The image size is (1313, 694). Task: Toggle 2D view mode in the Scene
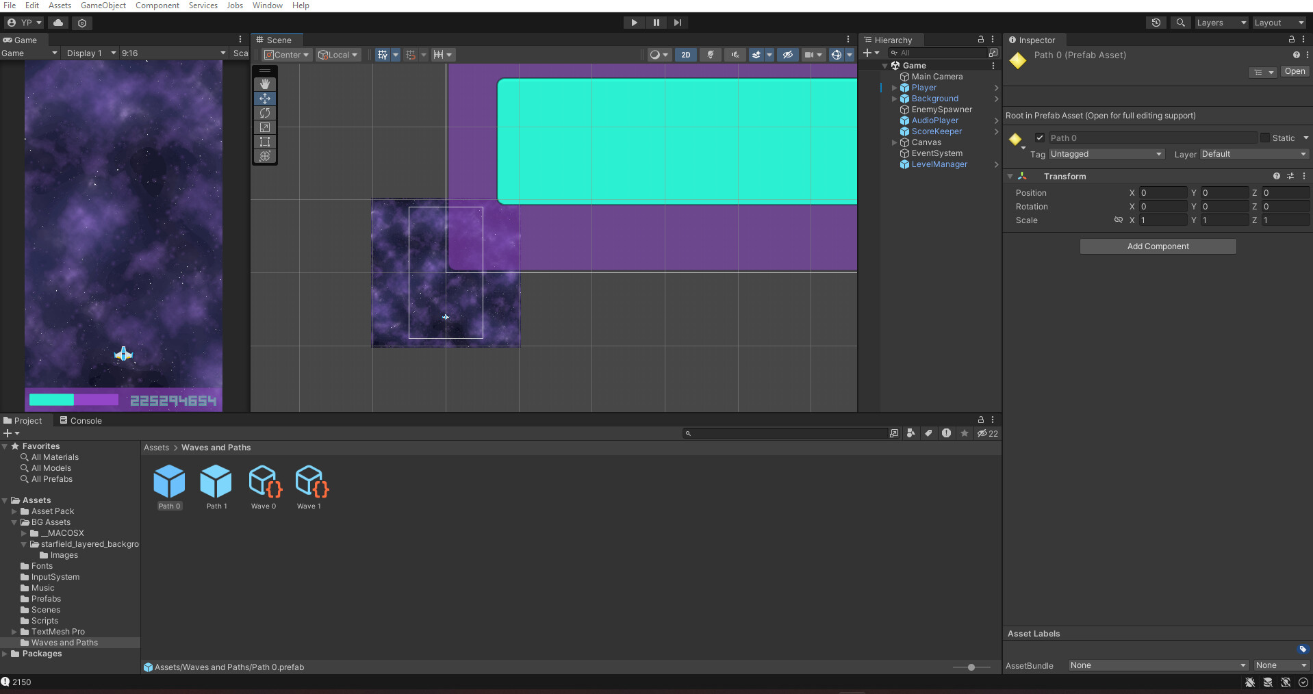coord(685,55)
